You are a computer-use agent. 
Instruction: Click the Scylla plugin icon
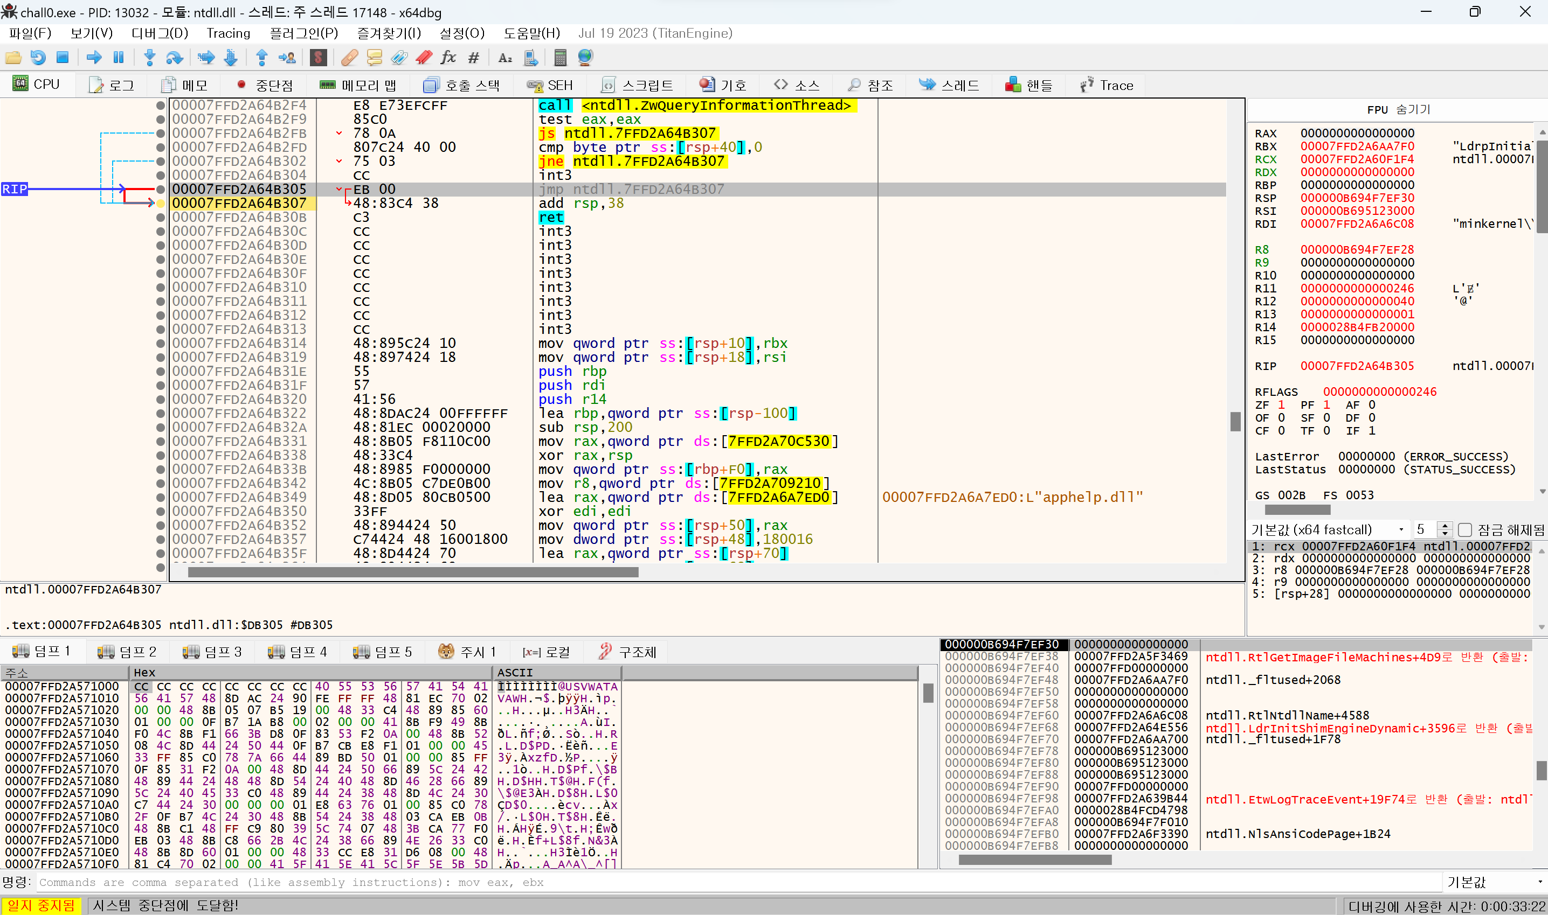tap(319, 58)
